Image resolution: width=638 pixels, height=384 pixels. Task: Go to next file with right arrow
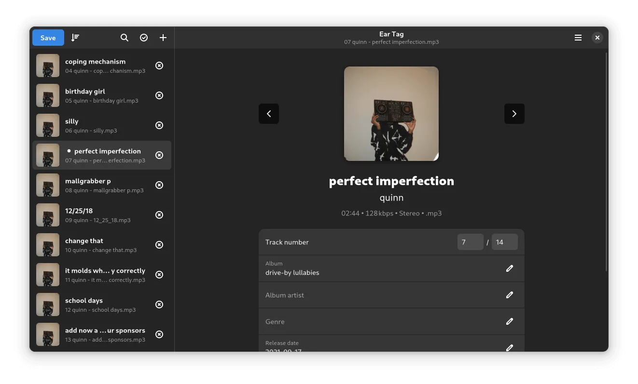(514, 114)
